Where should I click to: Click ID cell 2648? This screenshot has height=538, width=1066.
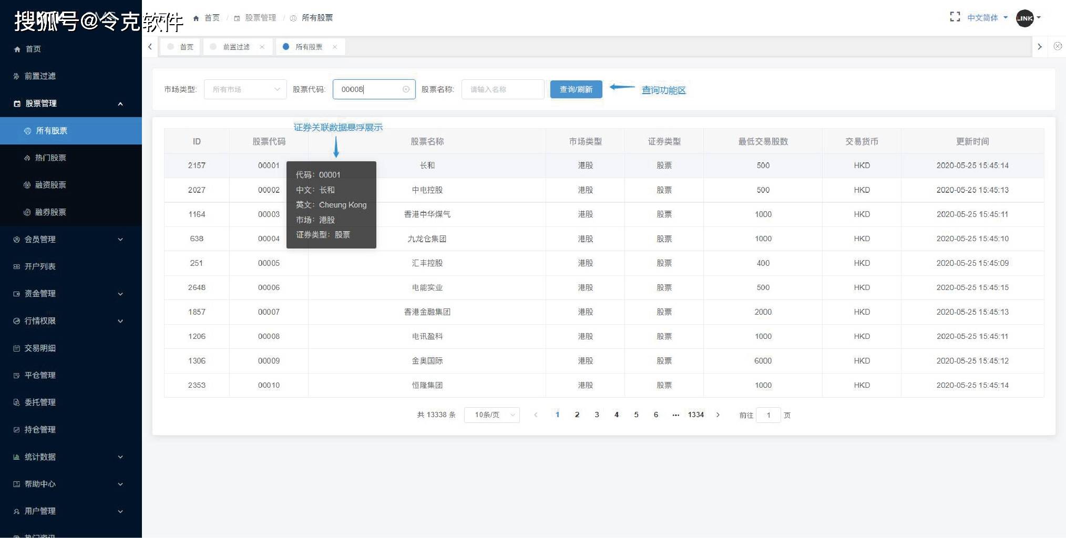[197, 287]
